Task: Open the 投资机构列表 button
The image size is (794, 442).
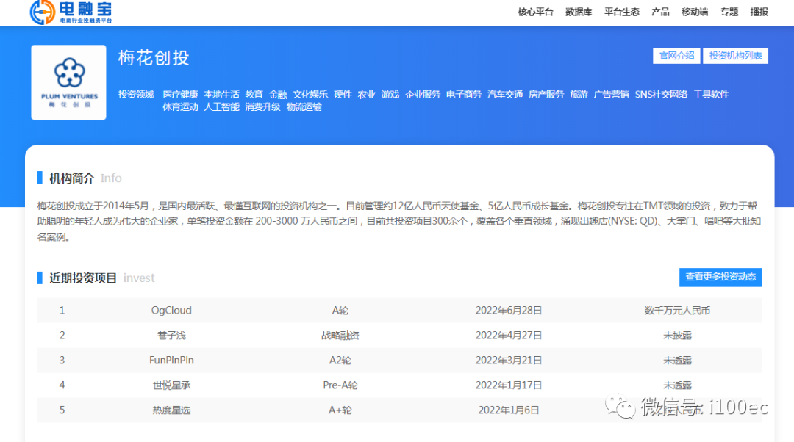Action: (x=735, y=56)
